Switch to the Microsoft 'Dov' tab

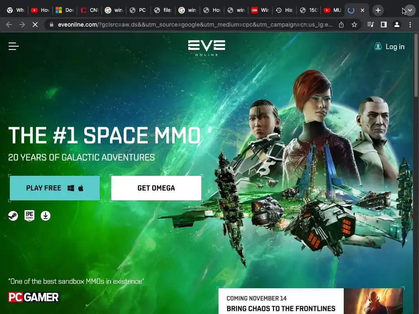65,10
